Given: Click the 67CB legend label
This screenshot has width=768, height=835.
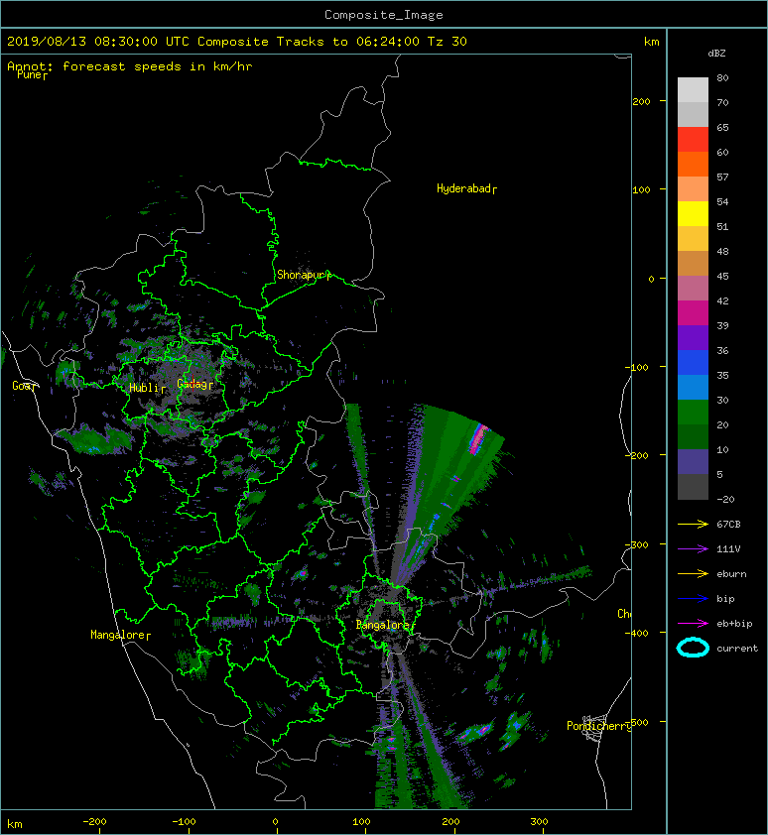Looking at the screenshot, I should coord(728,525).
